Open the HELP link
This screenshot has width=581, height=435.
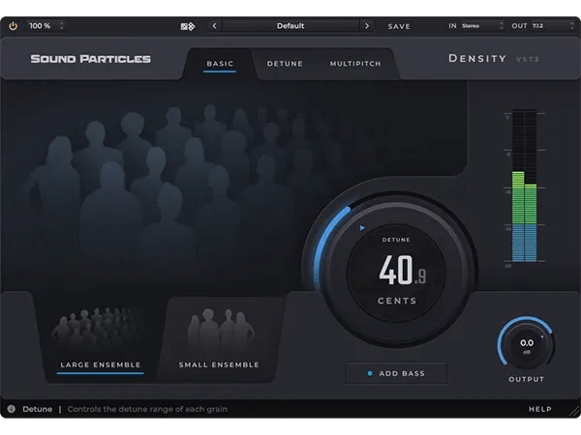[540, 409]
